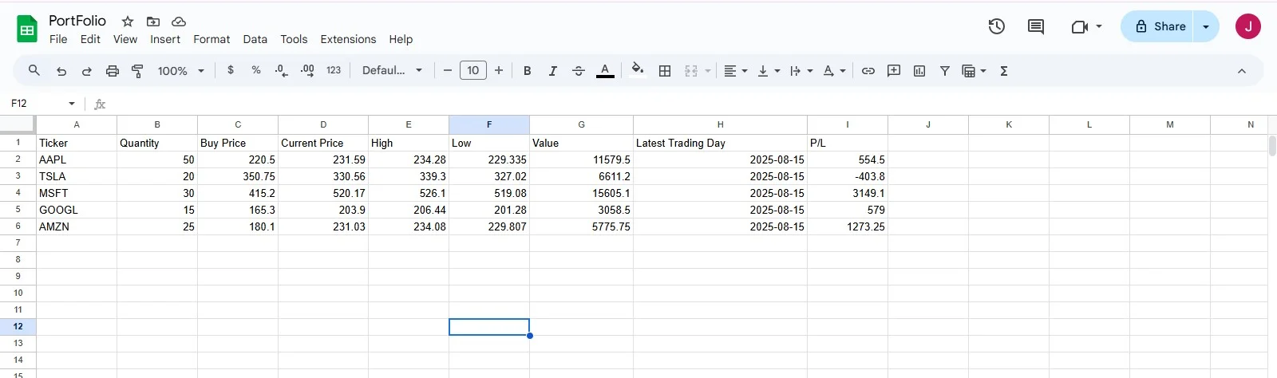This screenshot has width=1277, height=378.
Task: Select column F header
Action: (489, 124)
